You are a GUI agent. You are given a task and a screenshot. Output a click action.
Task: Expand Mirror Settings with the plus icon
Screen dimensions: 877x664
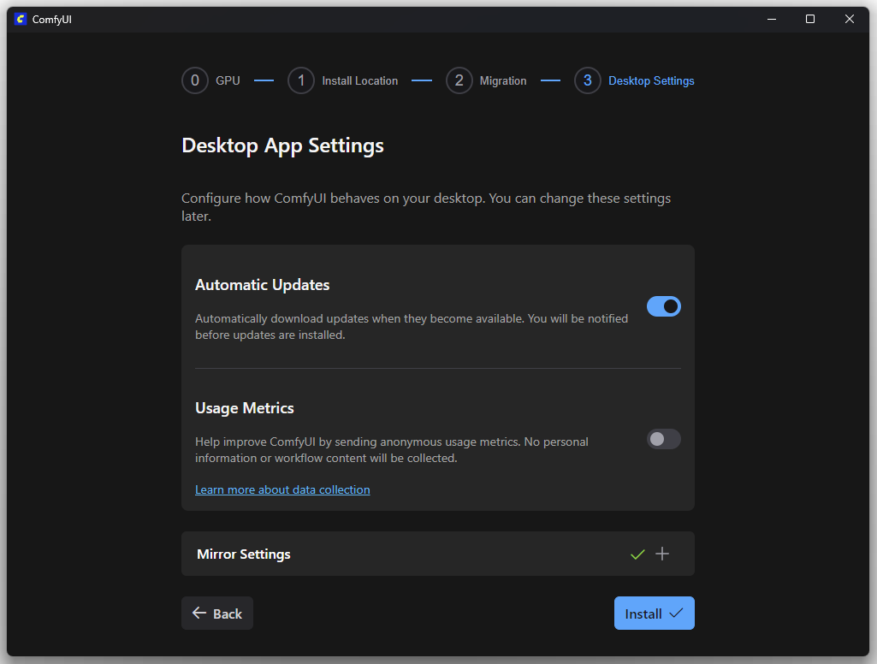[x=662, y=554]
